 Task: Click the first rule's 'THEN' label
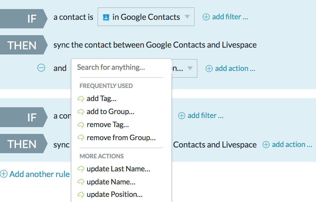pos(22,45)
